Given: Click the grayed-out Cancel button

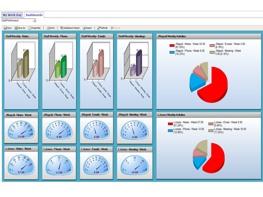Looking at the screenshot, I should (x=115, y=28).
